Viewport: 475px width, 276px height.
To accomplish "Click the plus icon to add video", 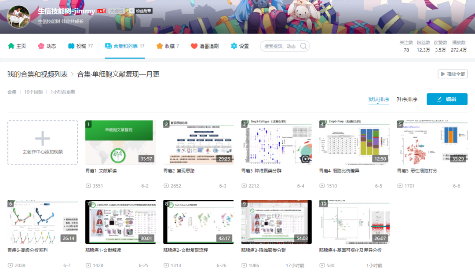I will [42, 138].
